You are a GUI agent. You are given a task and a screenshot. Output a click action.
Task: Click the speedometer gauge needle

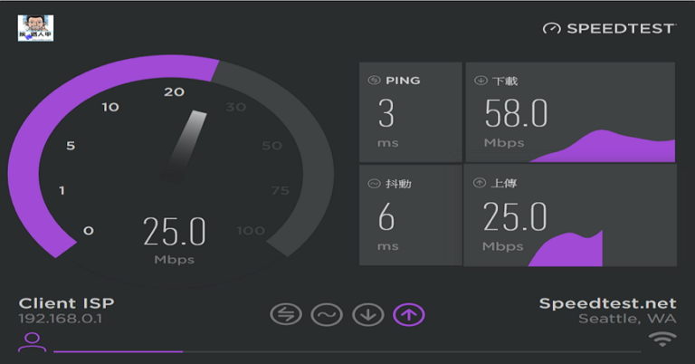pos(184,143)
